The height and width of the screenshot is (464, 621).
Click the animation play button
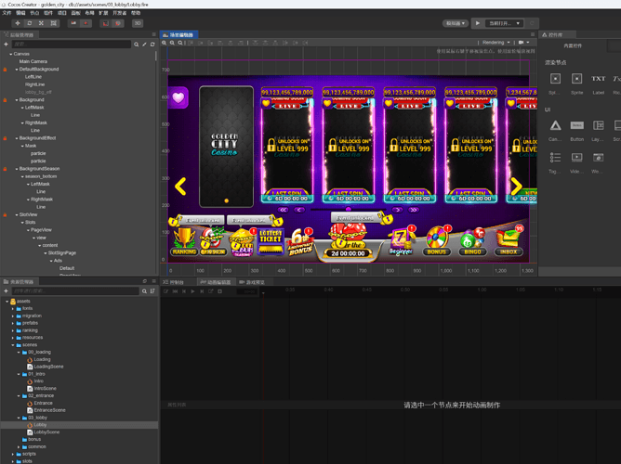point(192,291)
